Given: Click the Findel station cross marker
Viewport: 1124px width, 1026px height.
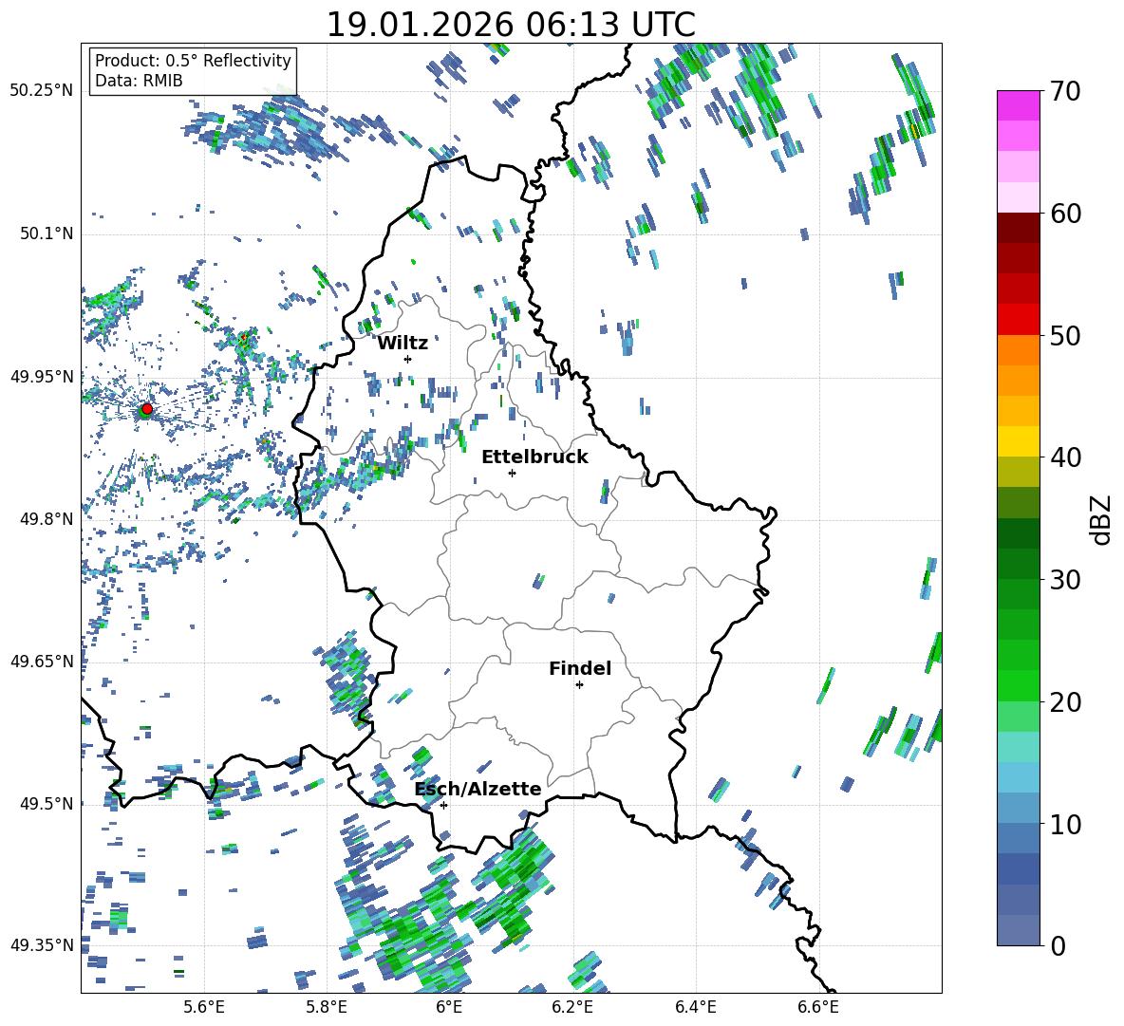Looking at the screenshot, I should point(579,684).
